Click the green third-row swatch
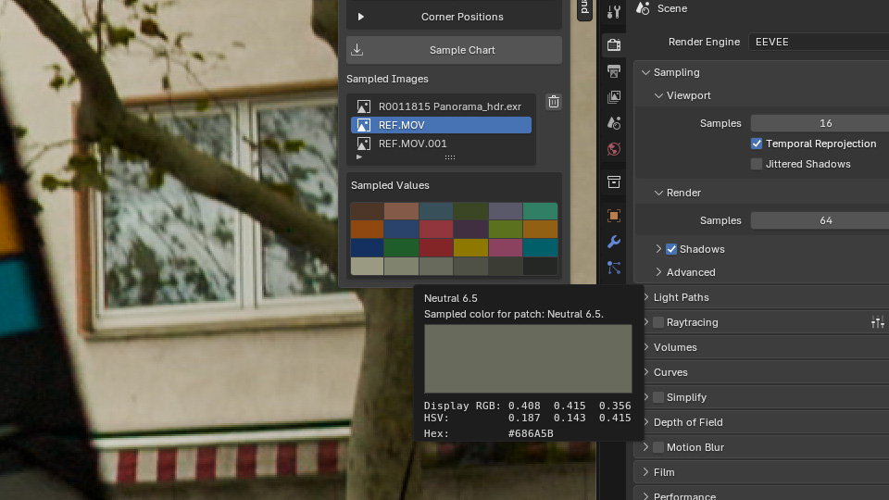 tap(401, 248)
